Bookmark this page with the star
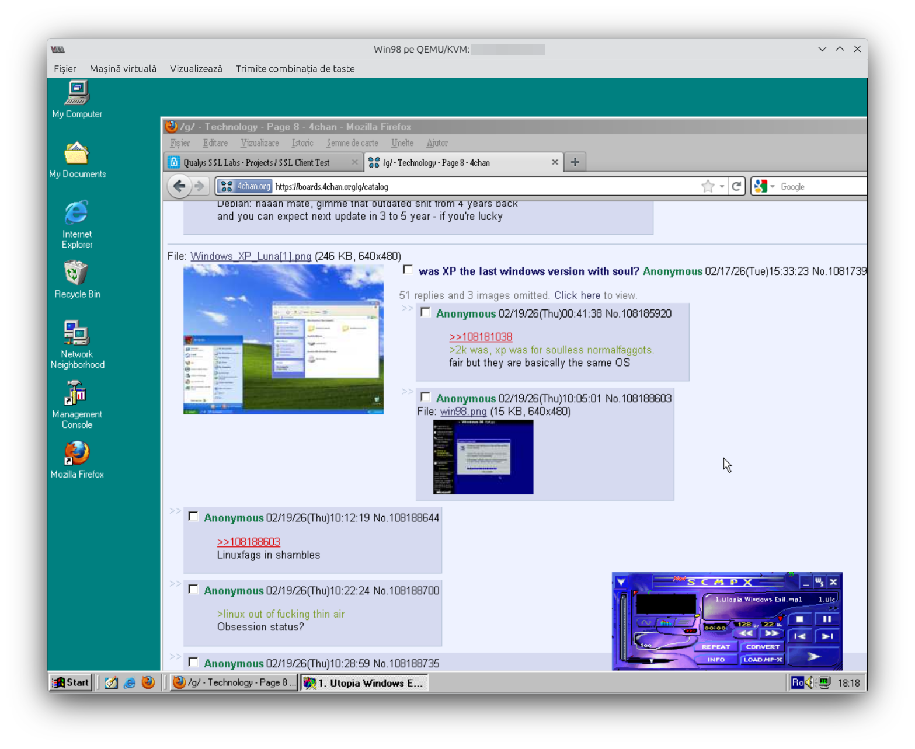Screen dimensions: 915x749 (x=708, y=186)
